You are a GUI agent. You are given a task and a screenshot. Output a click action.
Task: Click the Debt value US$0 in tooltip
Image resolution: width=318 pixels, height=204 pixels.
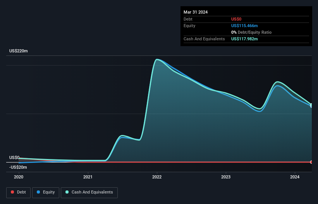coord(236,19)
